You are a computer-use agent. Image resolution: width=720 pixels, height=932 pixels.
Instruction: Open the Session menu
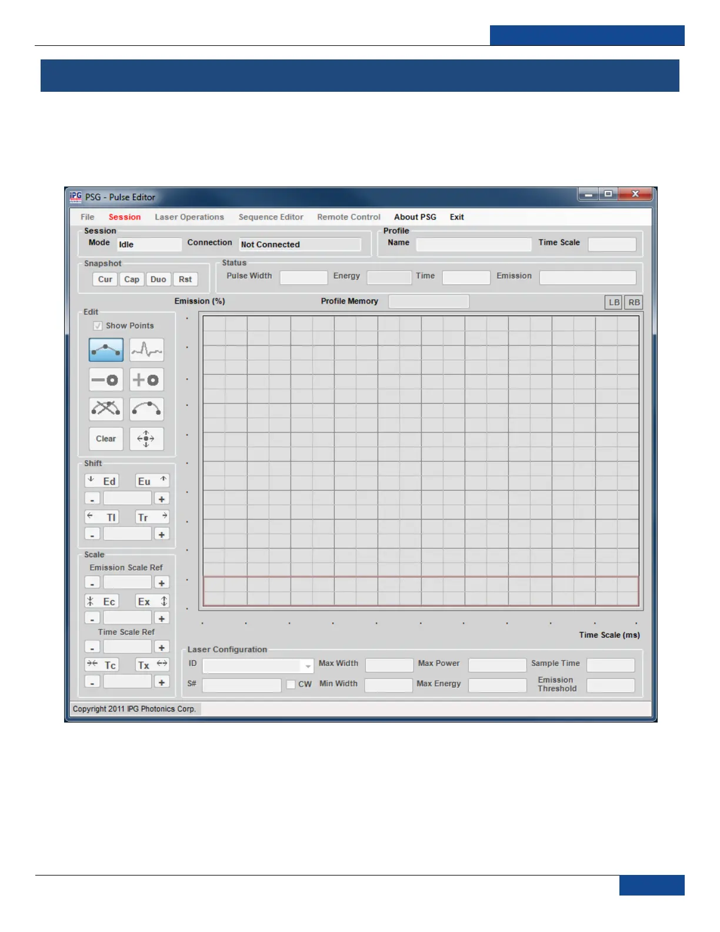pos(125,217)
